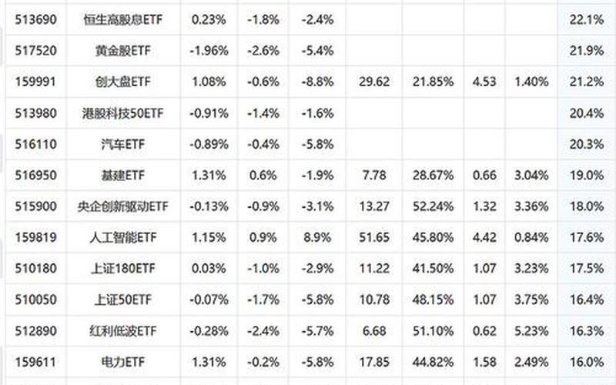616x385 pixels.
Task: Select the 红利低波ETF name cell
Action: 123,331
